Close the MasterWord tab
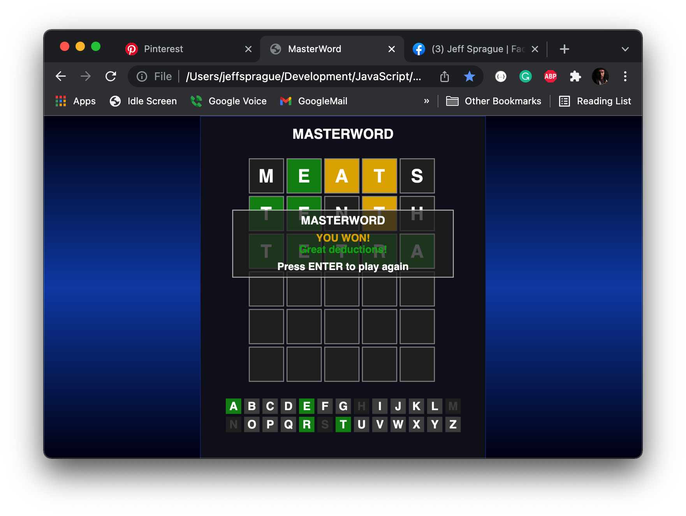Viewport: 686px width, 516px height. click(392, 49)
